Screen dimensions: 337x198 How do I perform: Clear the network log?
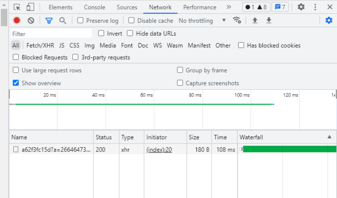(31, 20)
